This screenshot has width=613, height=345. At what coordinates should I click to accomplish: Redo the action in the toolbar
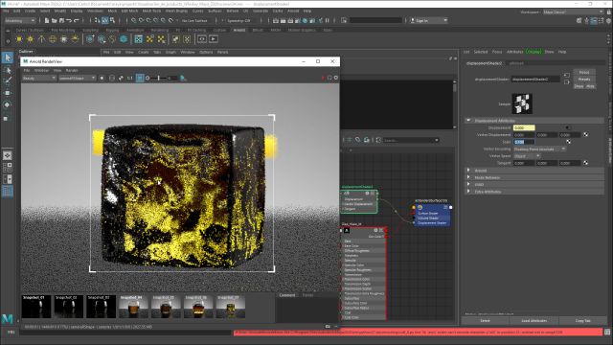(77, 20)
